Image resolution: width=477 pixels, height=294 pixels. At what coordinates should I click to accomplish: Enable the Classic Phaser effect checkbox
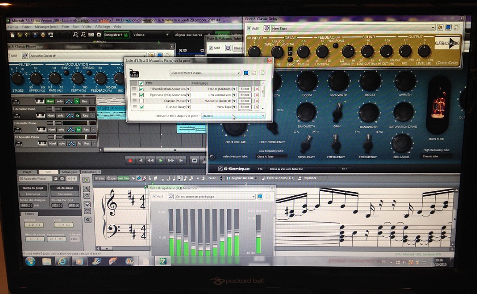click(141, 101)
